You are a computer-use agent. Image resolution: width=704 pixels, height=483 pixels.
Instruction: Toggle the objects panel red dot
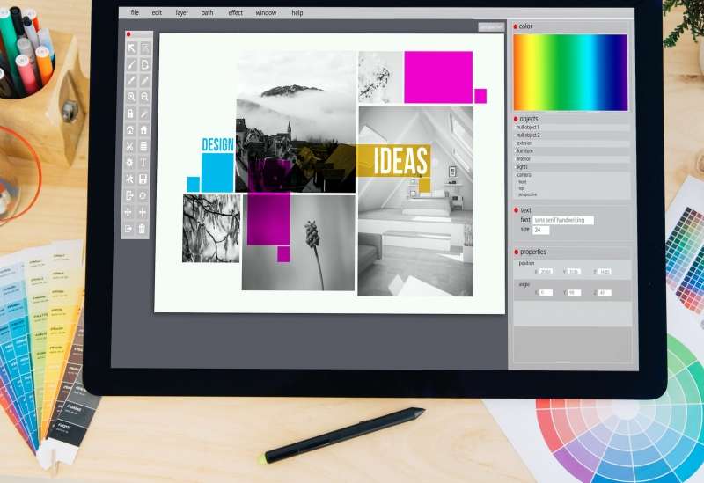[x=516, y=118]
